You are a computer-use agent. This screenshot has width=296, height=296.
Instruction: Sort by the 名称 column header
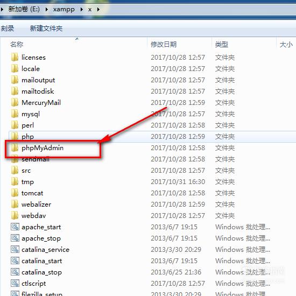pyautogui.click(x=17, y=45)
